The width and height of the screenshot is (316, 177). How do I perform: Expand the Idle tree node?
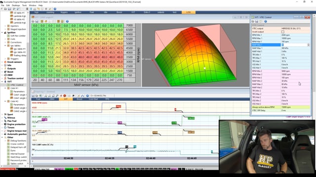(2, 65)
